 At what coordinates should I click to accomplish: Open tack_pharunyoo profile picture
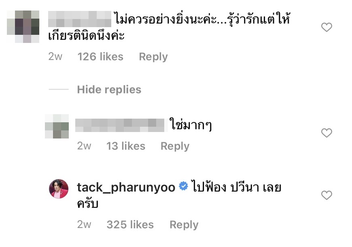[x=59, y=189]
